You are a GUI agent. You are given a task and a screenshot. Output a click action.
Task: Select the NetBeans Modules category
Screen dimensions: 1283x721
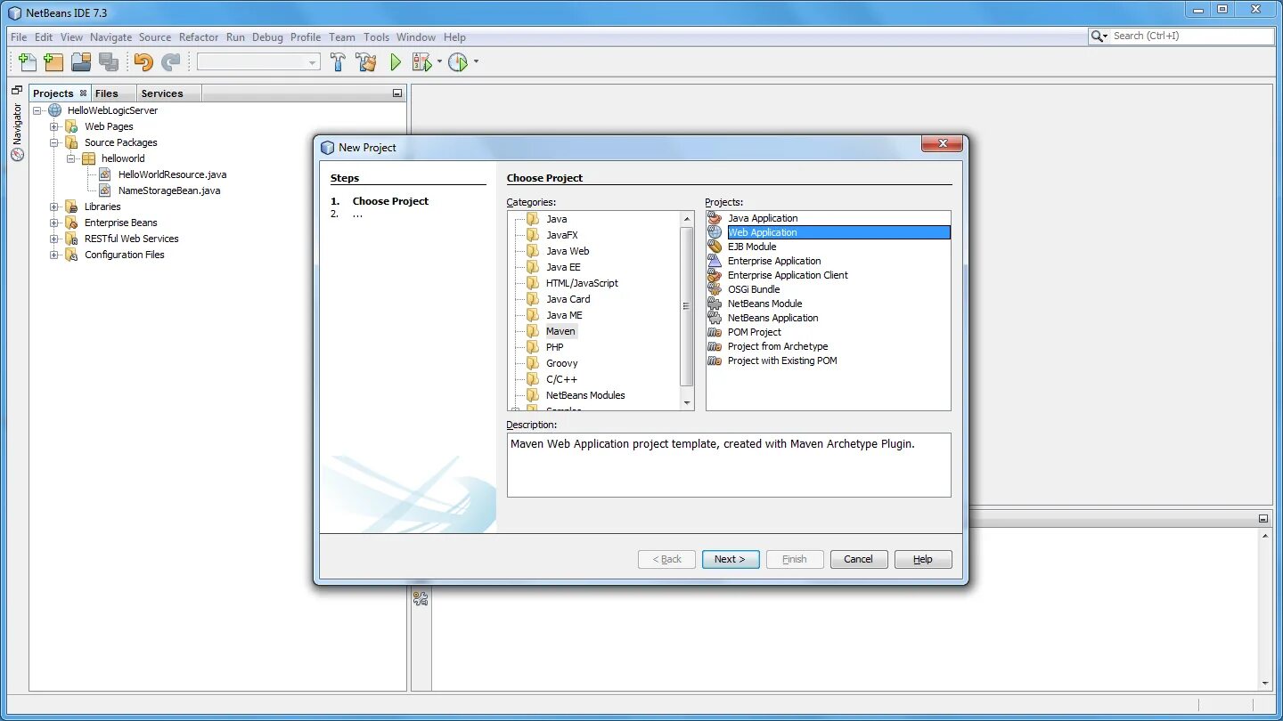click(585, 395)
